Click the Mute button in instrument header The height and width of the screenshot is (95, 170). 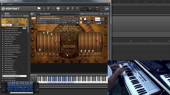tap(81, 22)
